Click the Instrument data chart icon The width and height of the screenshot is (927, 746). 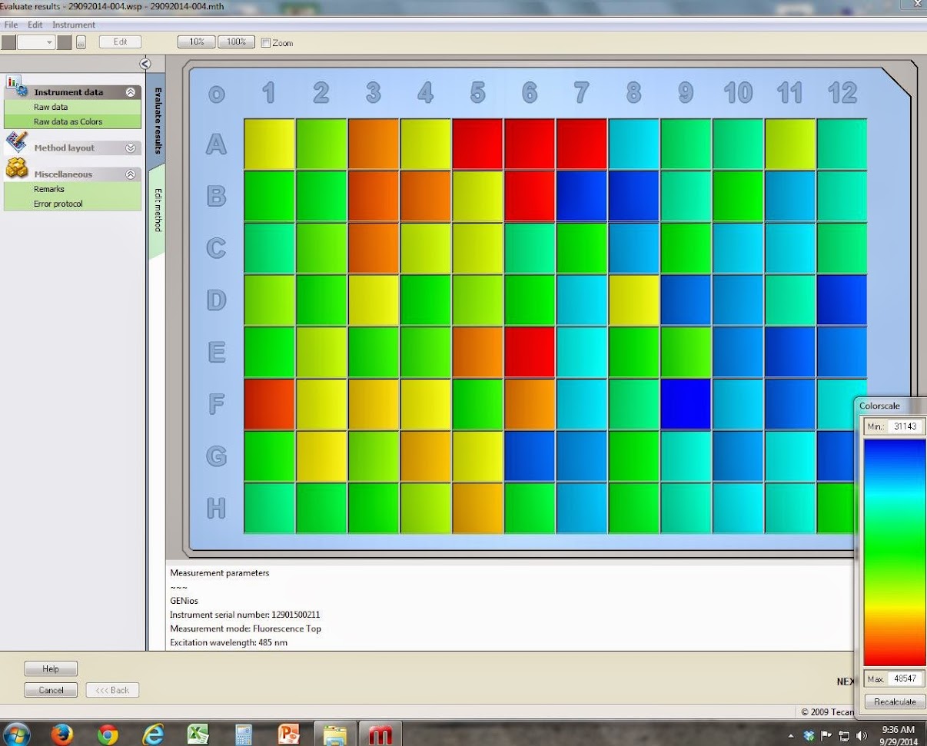click(x=16, y=86)
